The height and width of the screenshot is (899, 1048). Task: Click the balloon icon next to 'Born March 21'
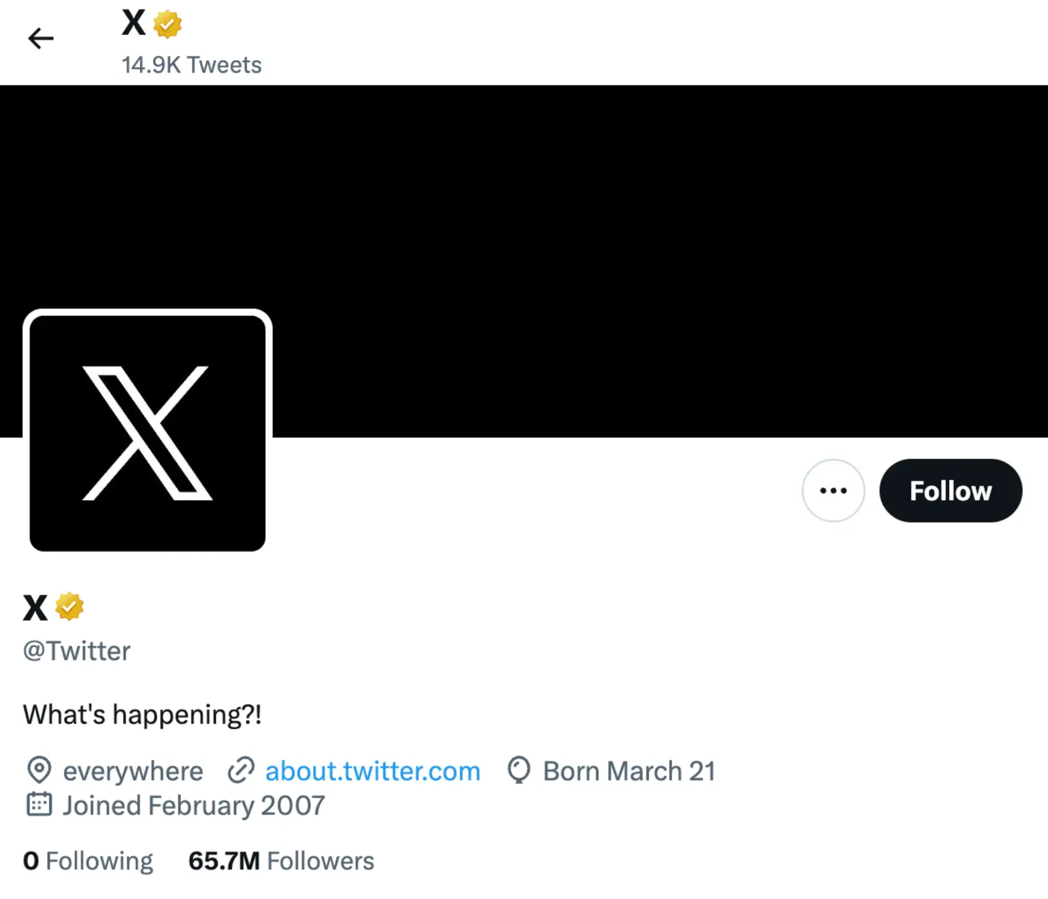[518, 770]
